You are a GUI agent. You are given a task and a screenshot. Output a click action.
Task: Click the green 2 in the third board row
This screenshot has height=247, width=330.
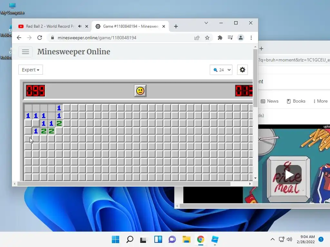click(59, 123)
